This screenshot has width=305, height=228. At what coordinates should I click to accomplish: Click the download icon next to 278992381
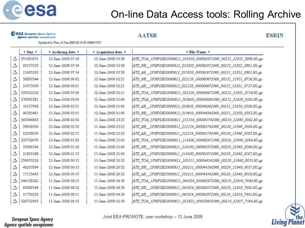(15, 99)
